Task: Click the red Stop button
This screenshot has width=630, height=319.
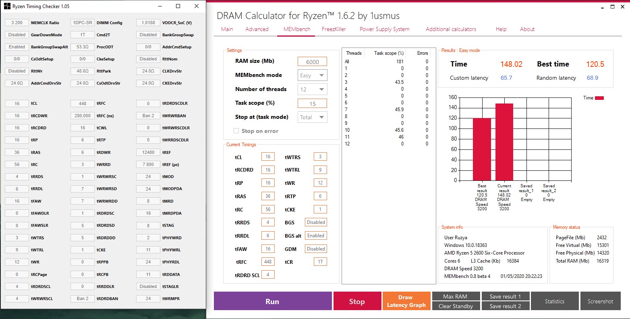Action: 357,301
